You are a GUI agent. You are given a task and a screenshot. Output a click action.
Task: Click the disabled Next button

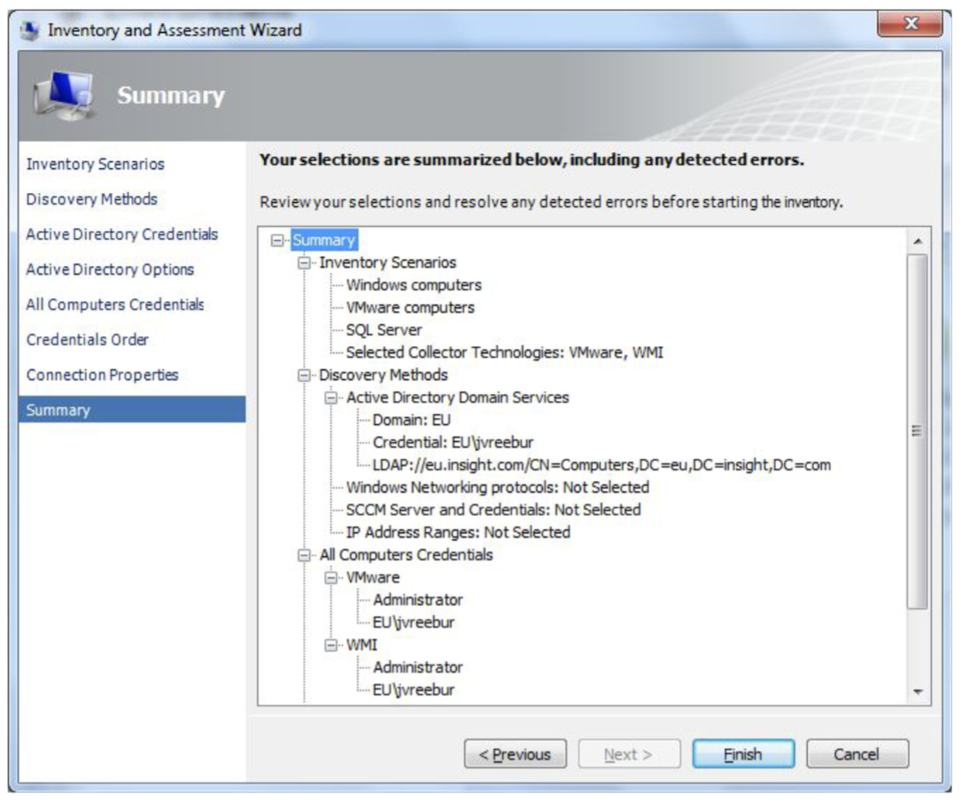tap(630, 754)
